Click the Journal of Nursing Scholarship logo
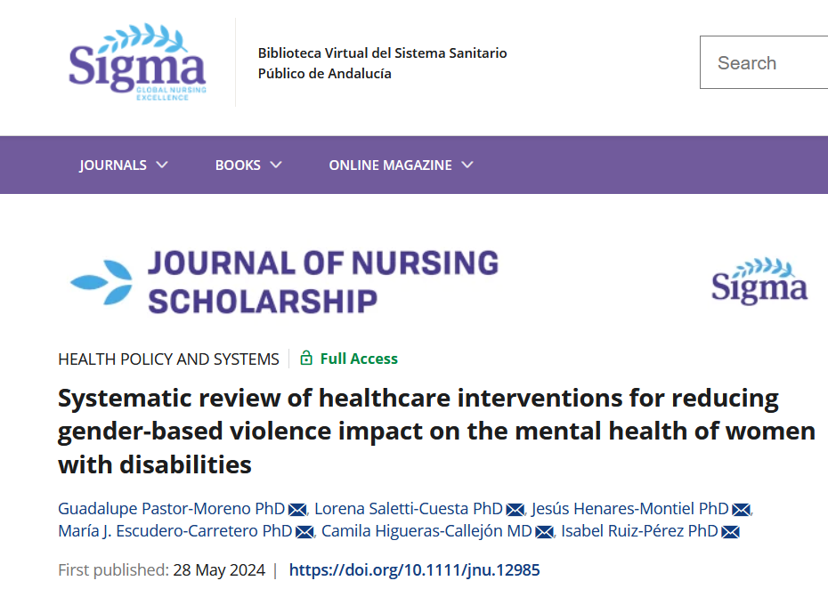 pyautogui.click(x=285, y=282)
